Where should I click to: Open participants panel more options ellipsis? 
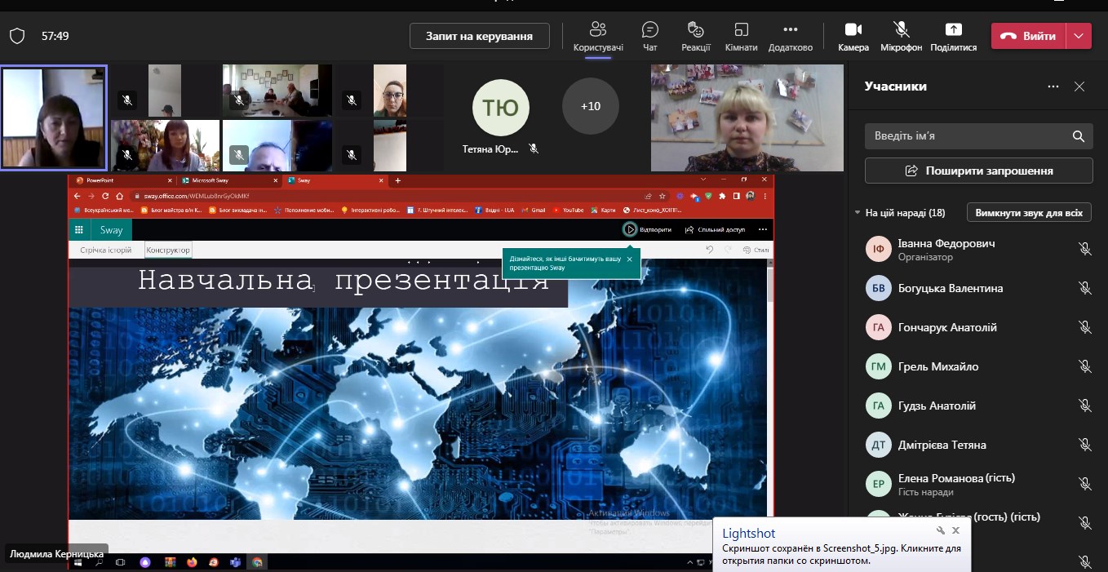pos(1053,86)
